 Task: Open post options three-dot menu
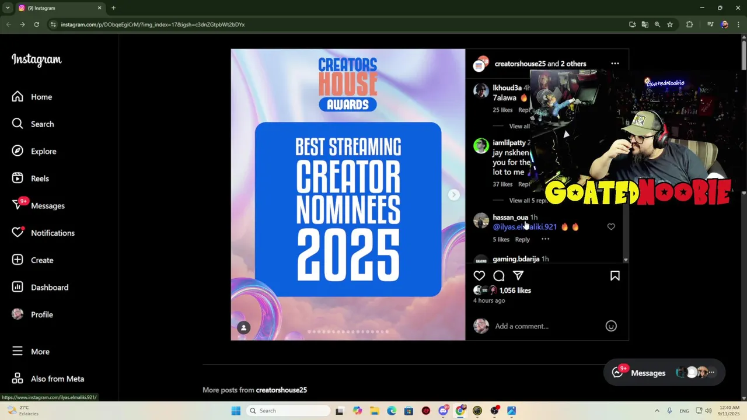point(615,64)
